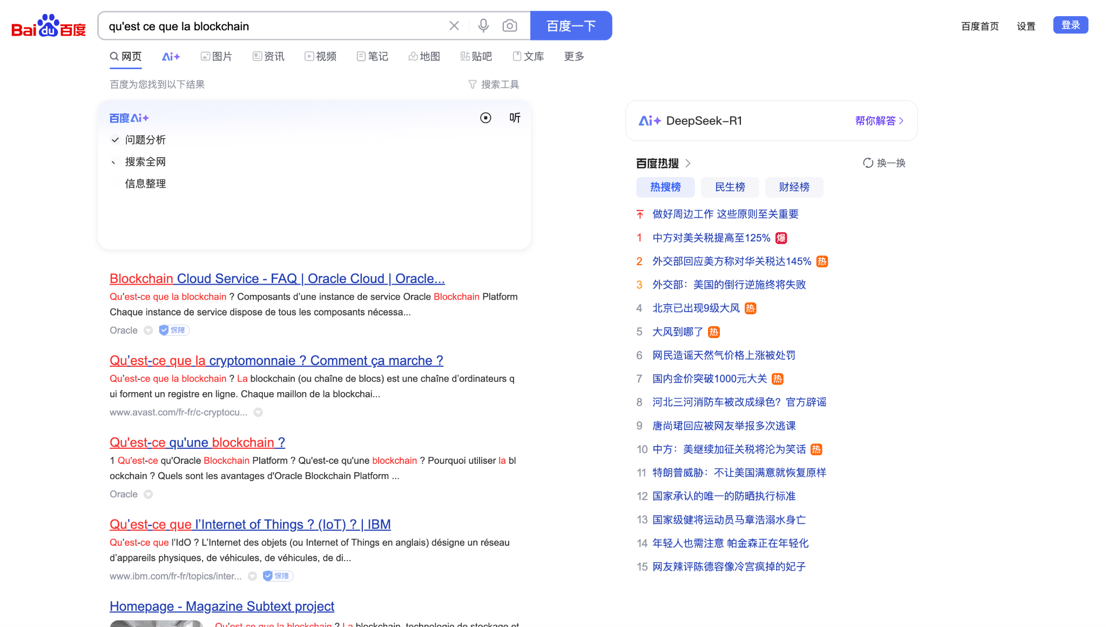Select the 网页 tab
Image resolution: width=1106 pixels, height=627 pixels.
click(x=126, y=57)
